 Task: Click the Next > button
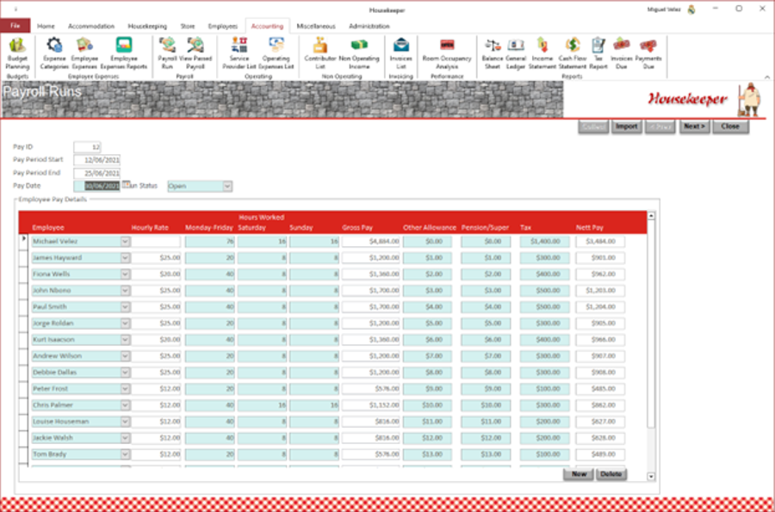tap(694, 126)
